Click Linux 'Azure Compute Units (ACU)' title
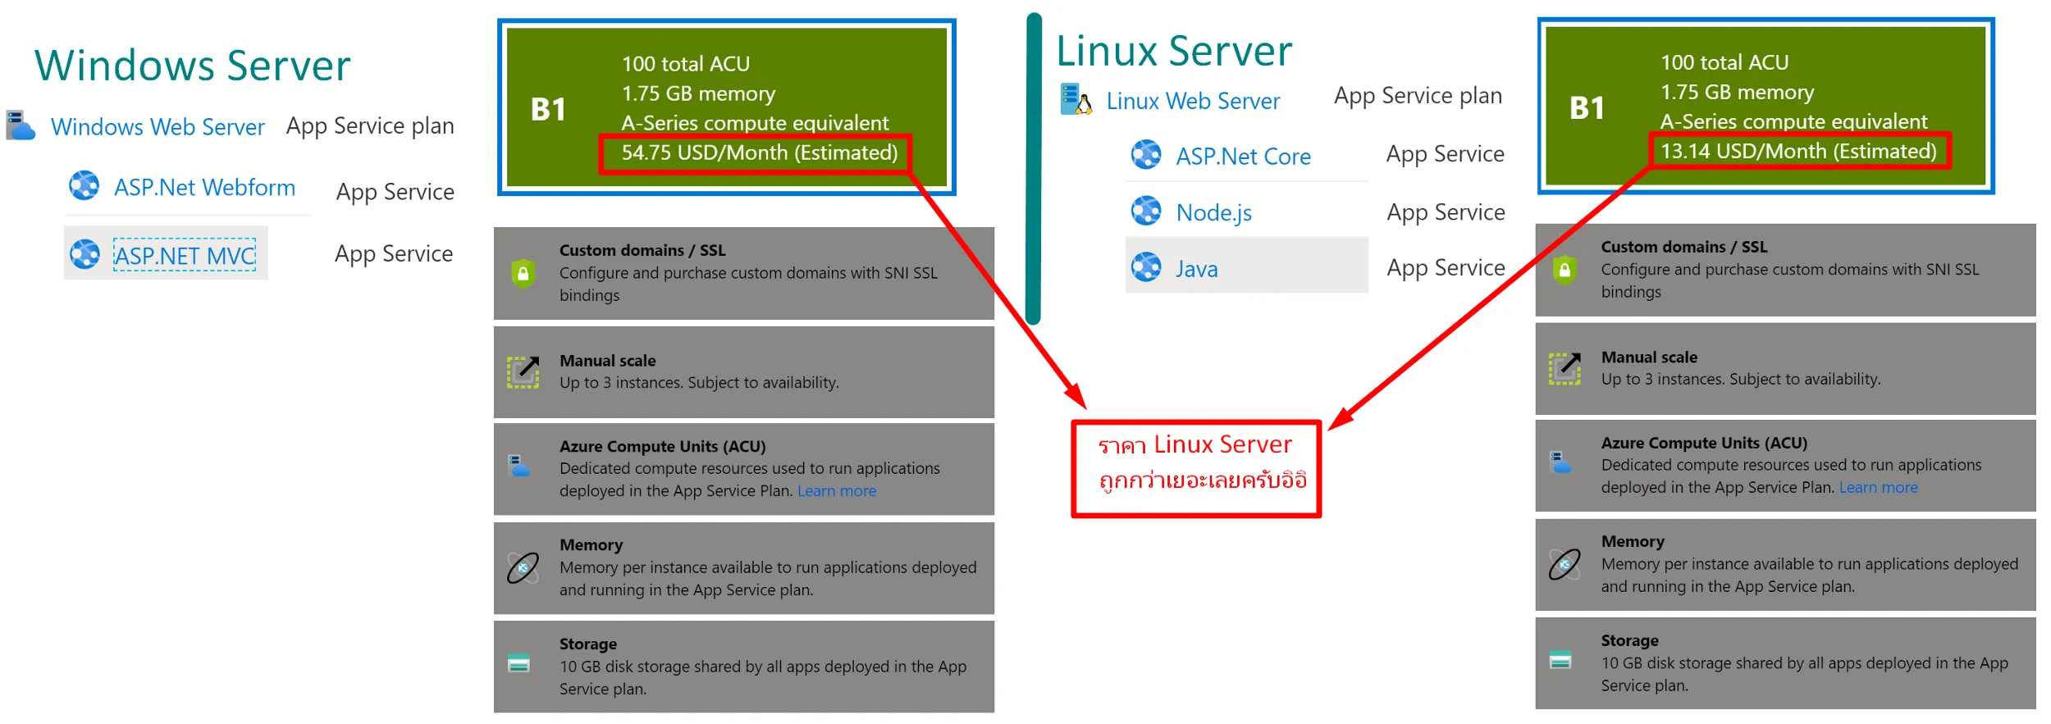 pos(1704,444)
